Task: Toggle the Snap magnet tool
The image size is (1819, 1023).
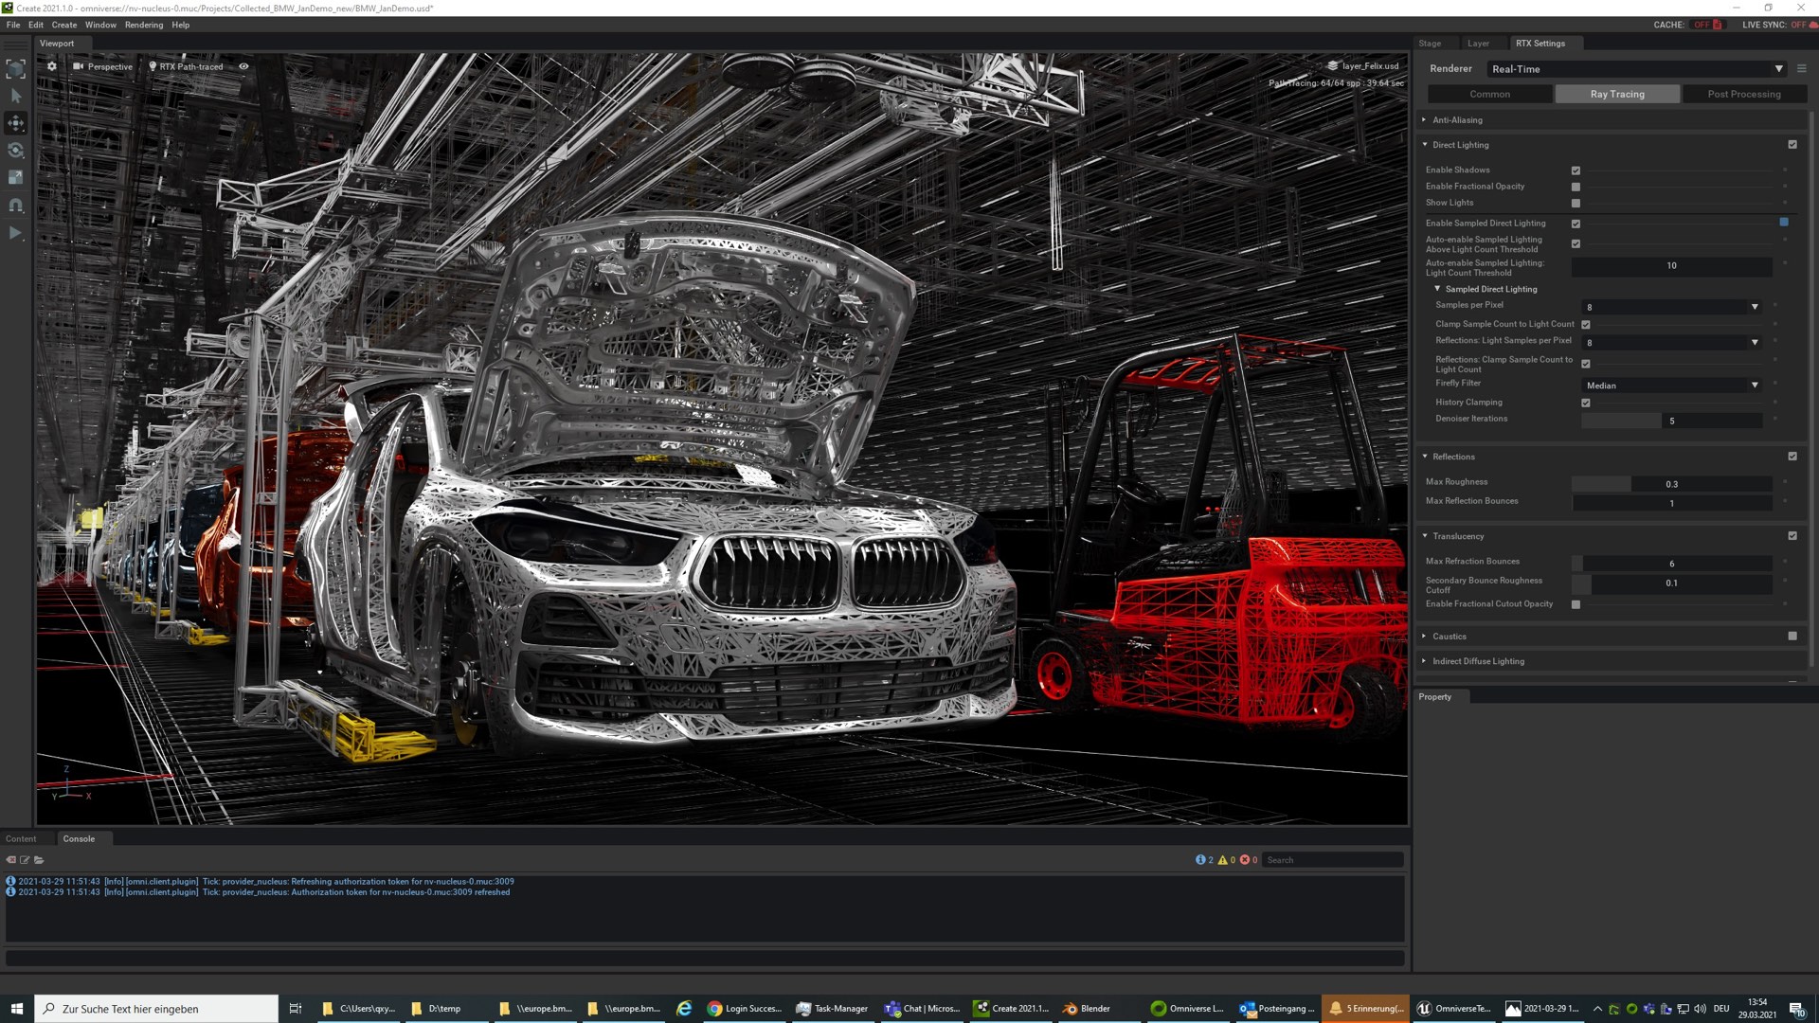Action: point(16,205)
